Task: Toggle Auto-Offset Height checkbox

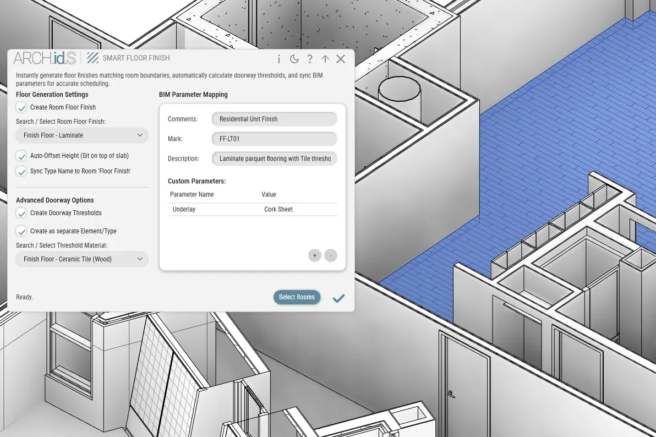Action: [21, 156]
